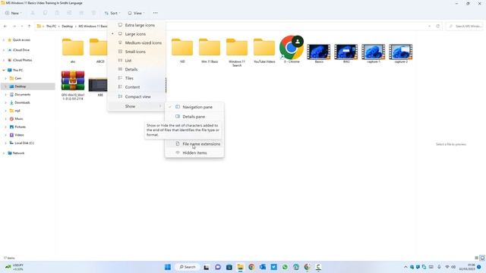Expand the Local Disk (C:) node
This screenshot has height=273, width=486.
coord(5,143)
